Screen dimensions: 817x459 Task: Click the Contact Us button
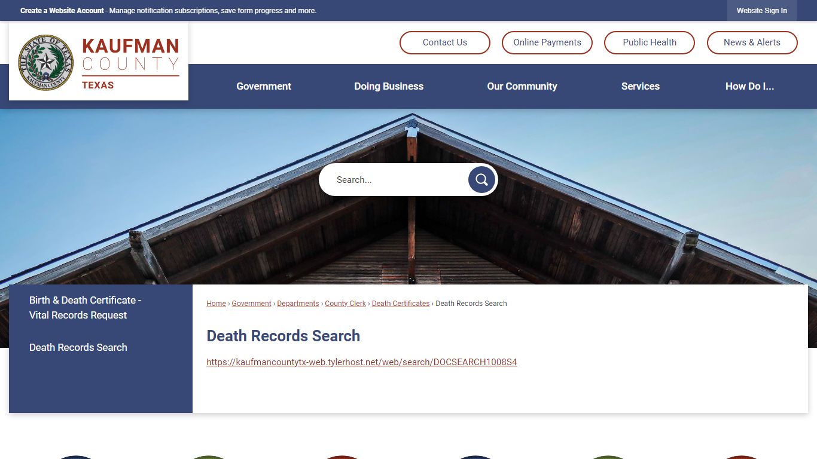pos(445,42)
